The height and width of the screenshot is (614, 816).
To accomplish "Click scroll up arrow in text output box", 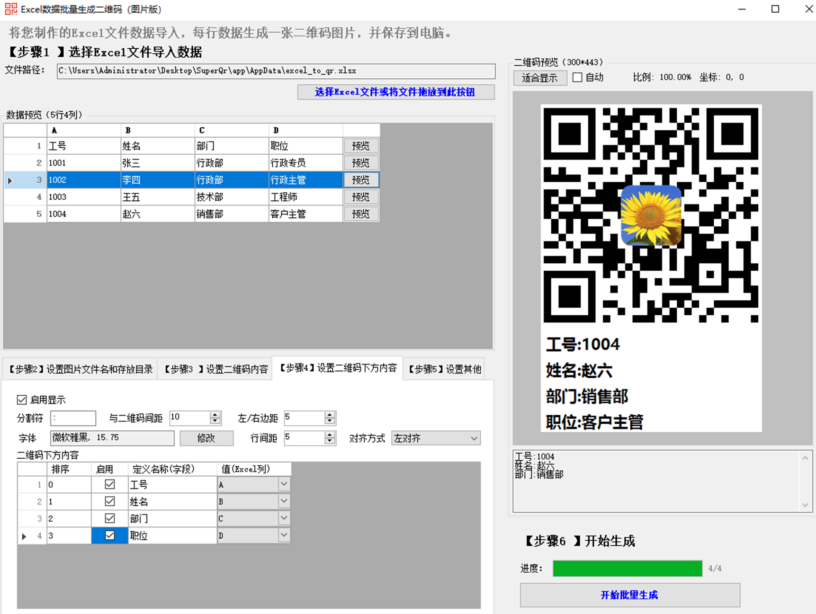I will coord(805,458).
